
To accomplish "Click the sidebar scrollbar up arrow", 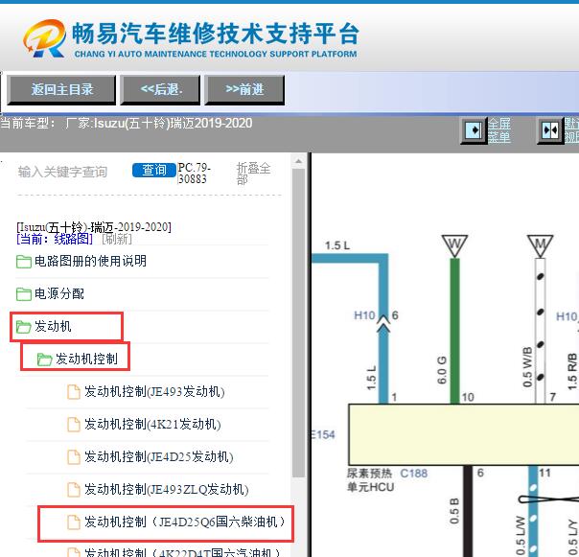I will coord(298,161).
